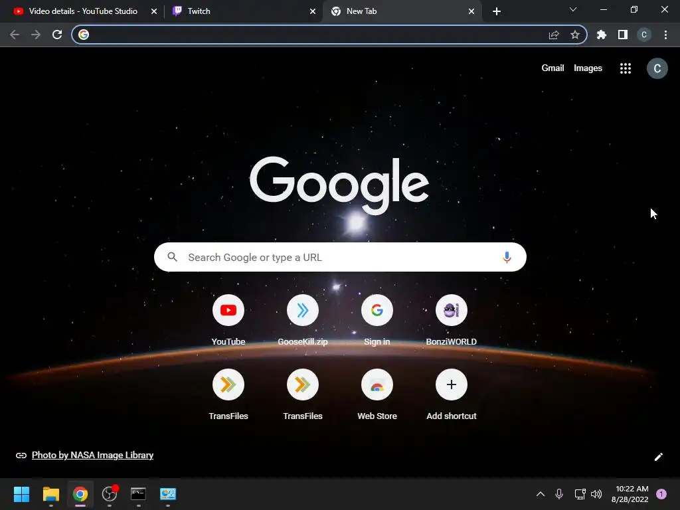Image resolution: width=680 pixels, height=510 pixels.
Task: Open OBS Studio from taskbar
Action: pyautogui.click(x=110, y=494)
